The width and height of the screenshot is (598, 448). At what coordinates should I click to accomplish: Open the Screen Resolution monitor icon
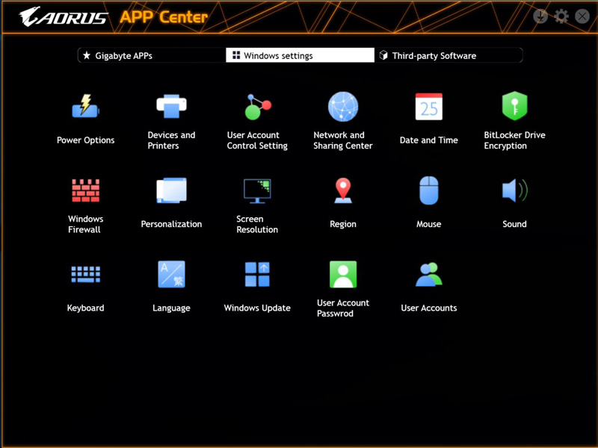coord(257,191)
